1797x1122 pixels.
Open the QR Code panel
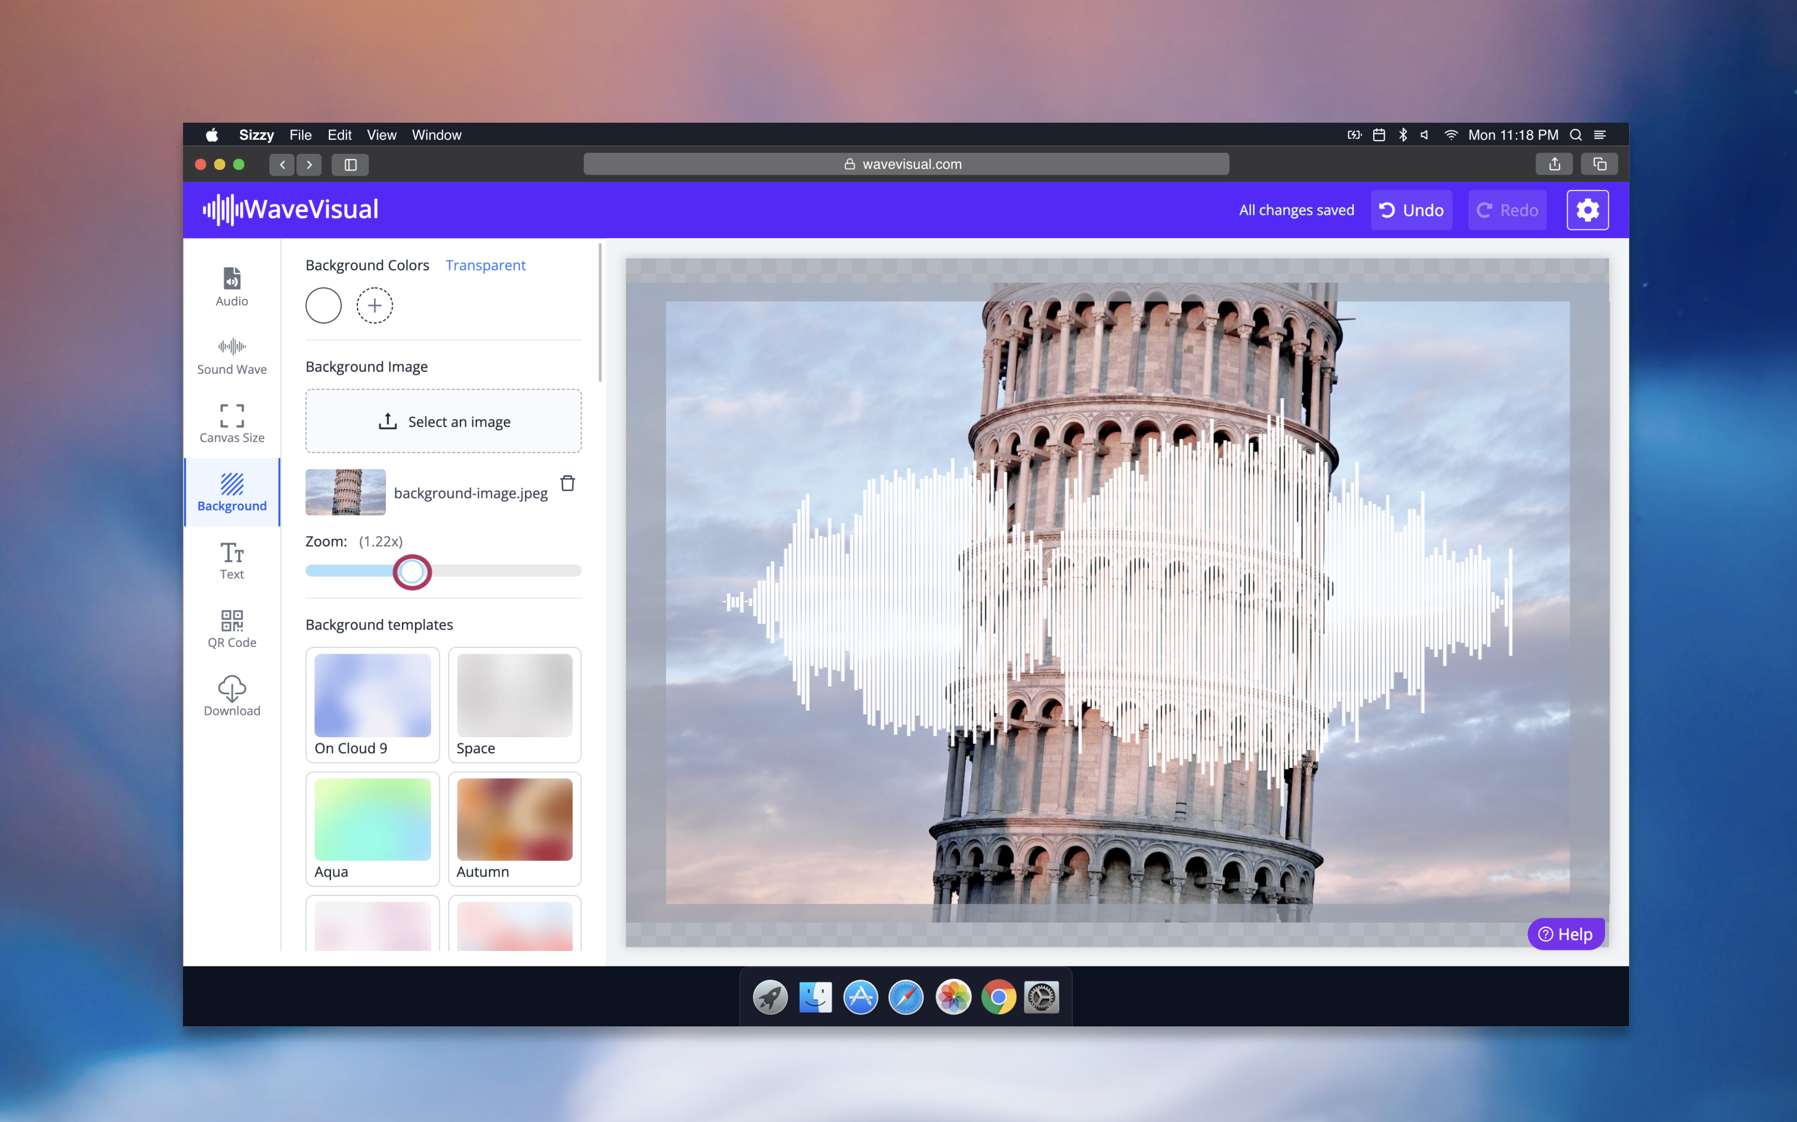231,628
